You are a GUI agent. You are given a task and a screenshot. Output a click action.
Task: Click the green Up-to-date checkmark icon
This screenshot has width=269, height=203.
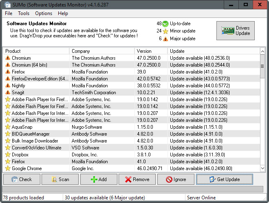[x=165, y=24]
